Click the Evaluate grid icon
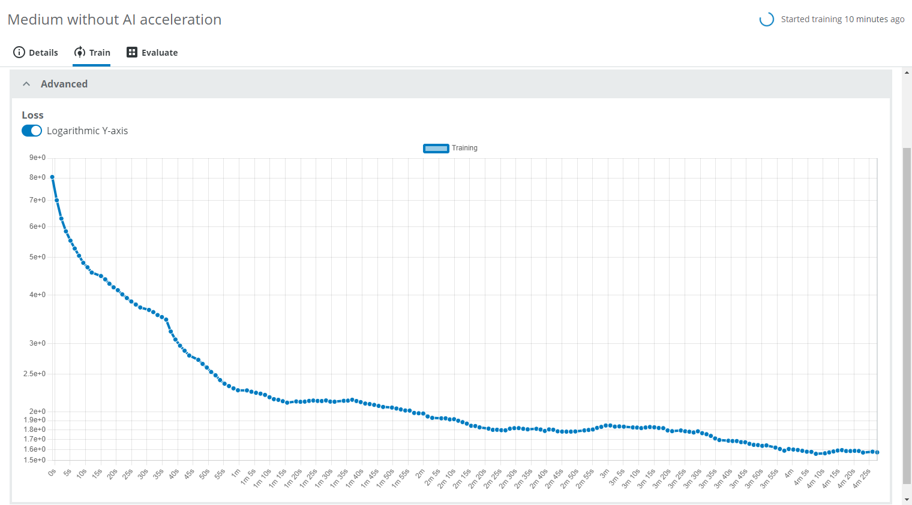 coord(132,52)
